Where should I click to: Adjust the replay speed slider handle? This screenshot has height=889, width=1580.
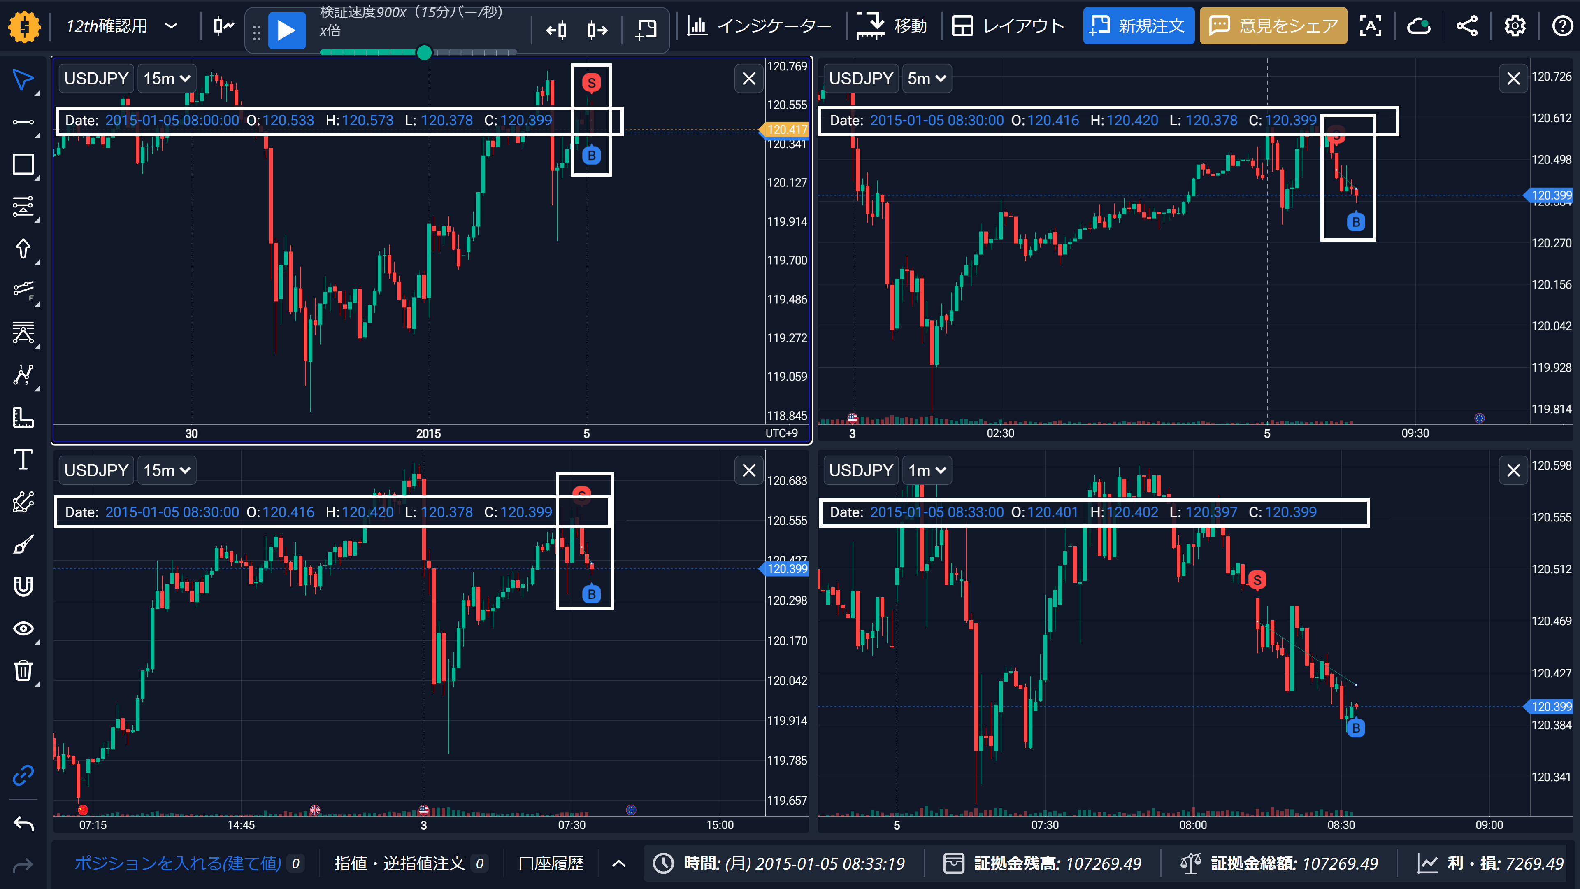point(424,53)
